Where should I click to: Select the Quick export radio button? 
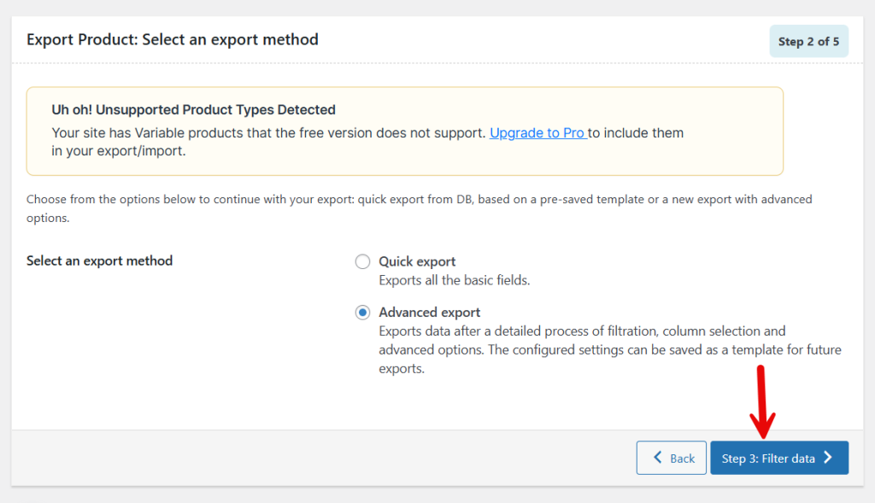pyautogui.click(x=362, y=261)
